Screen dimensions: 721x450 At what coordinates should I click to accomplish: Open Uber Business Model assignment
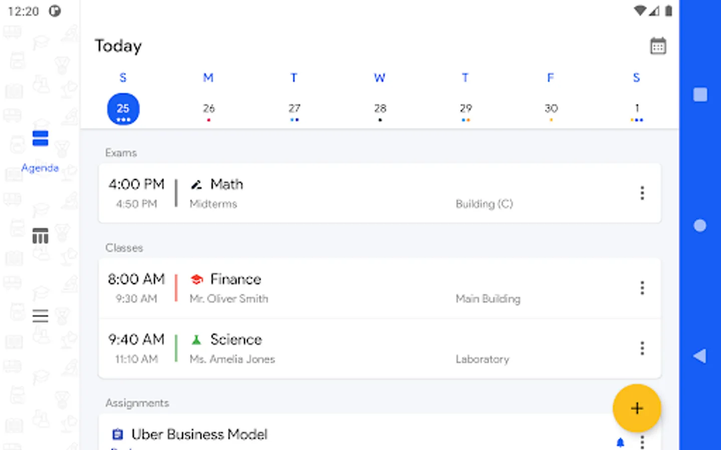[x=300, y=434]
